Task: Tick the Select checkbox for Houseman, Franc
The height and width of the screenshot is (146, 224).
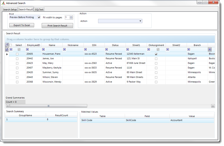Action: 17,54
